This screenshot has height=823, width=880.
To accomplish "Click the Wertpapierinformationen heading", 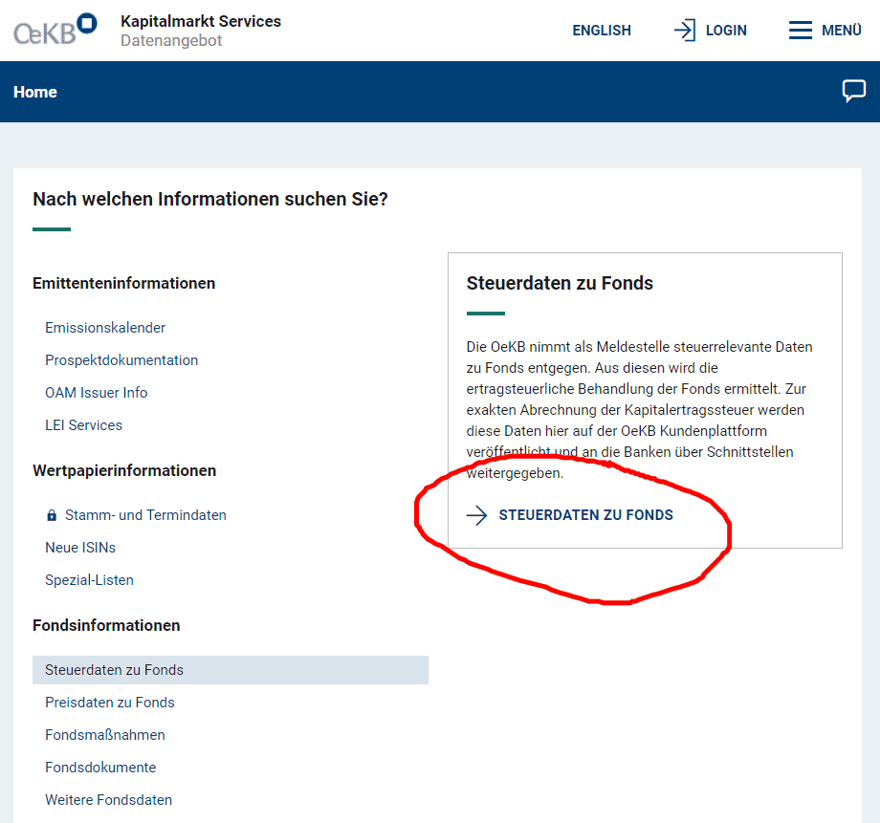I will (124, 470).
